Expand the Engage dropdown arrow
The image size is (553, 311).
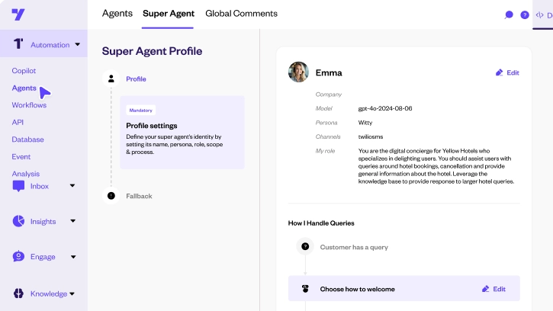click(73, 257)
